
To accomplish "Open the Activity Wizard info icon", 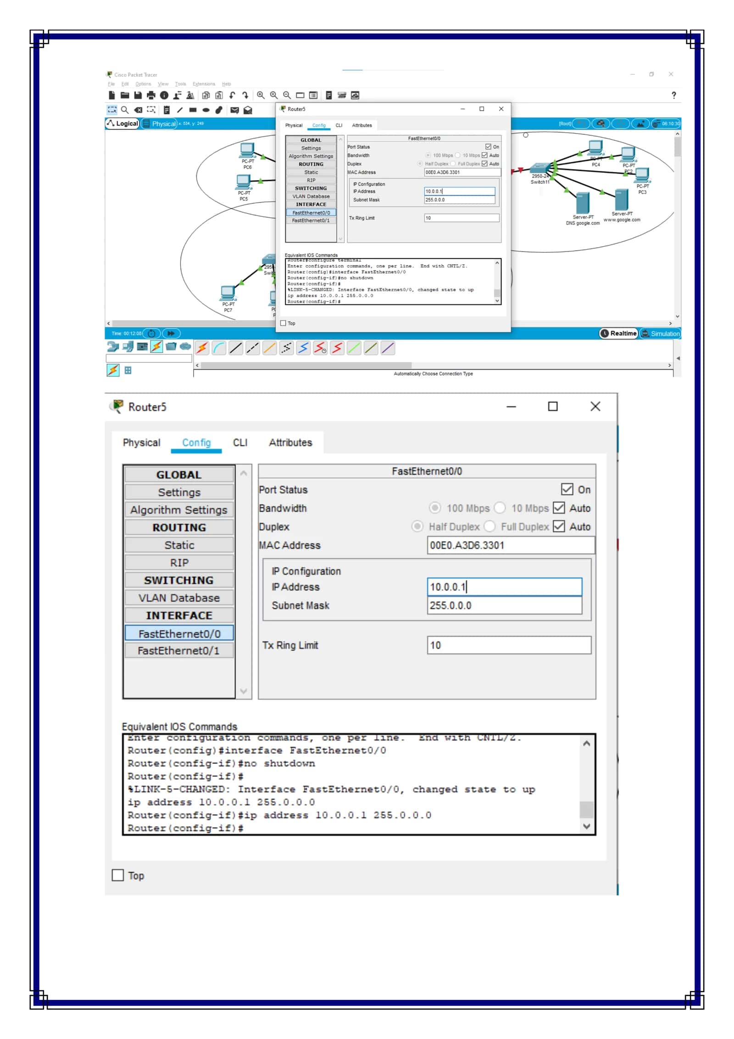I will click(x=164, y=95).
